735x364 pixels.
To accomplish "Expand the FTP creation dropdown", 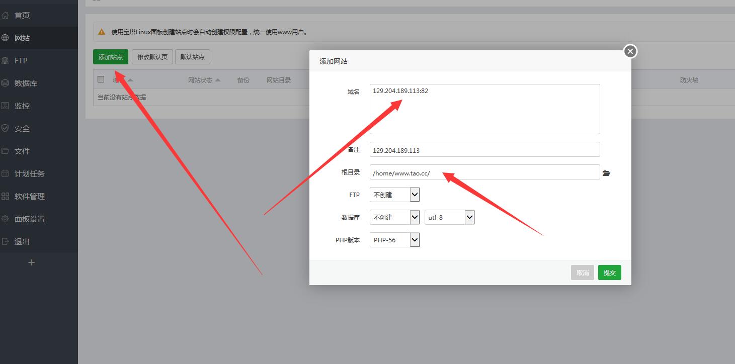I will pos(394,195).
